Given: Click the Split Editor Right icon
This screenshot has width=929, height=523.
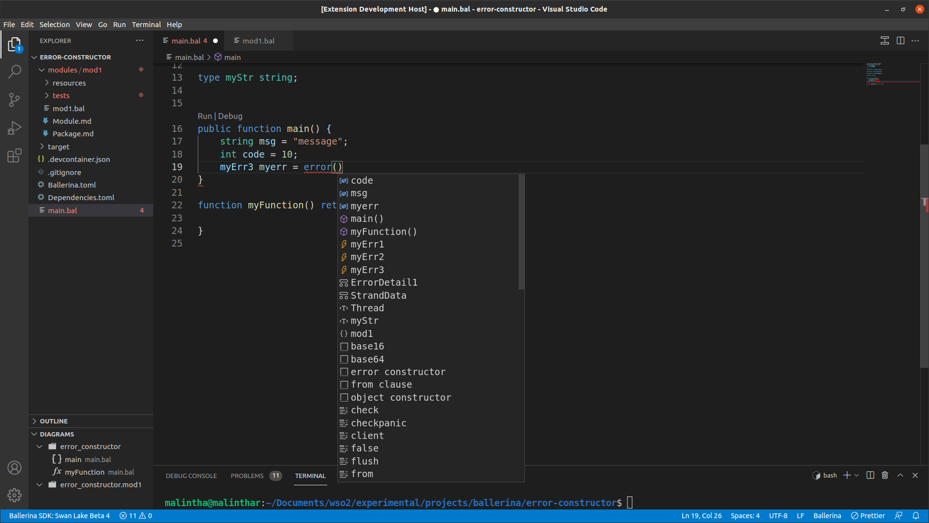Looking at the screenshot, I should point(900,41).
